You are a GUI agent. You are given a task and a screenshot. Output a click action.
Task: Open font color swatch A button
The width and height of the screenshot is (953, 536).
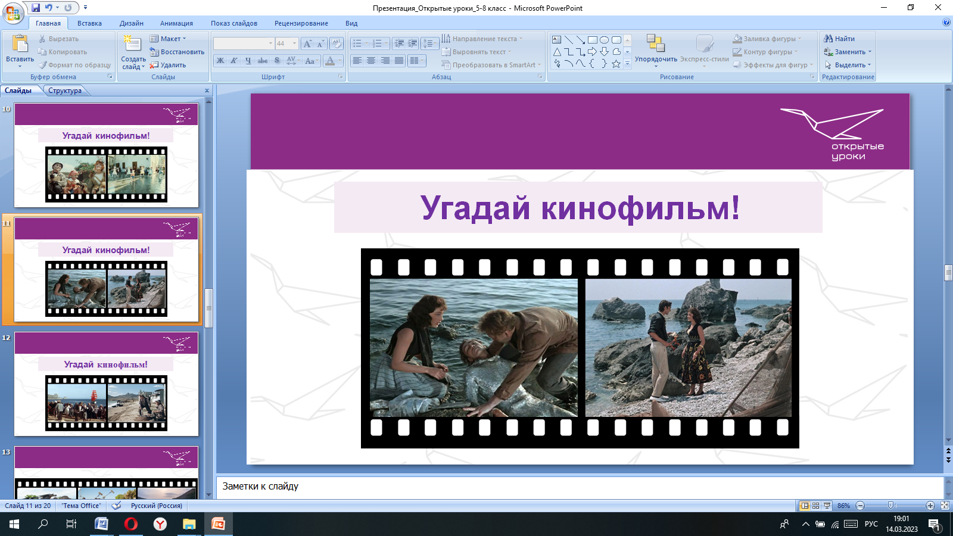tap(330, 61)
